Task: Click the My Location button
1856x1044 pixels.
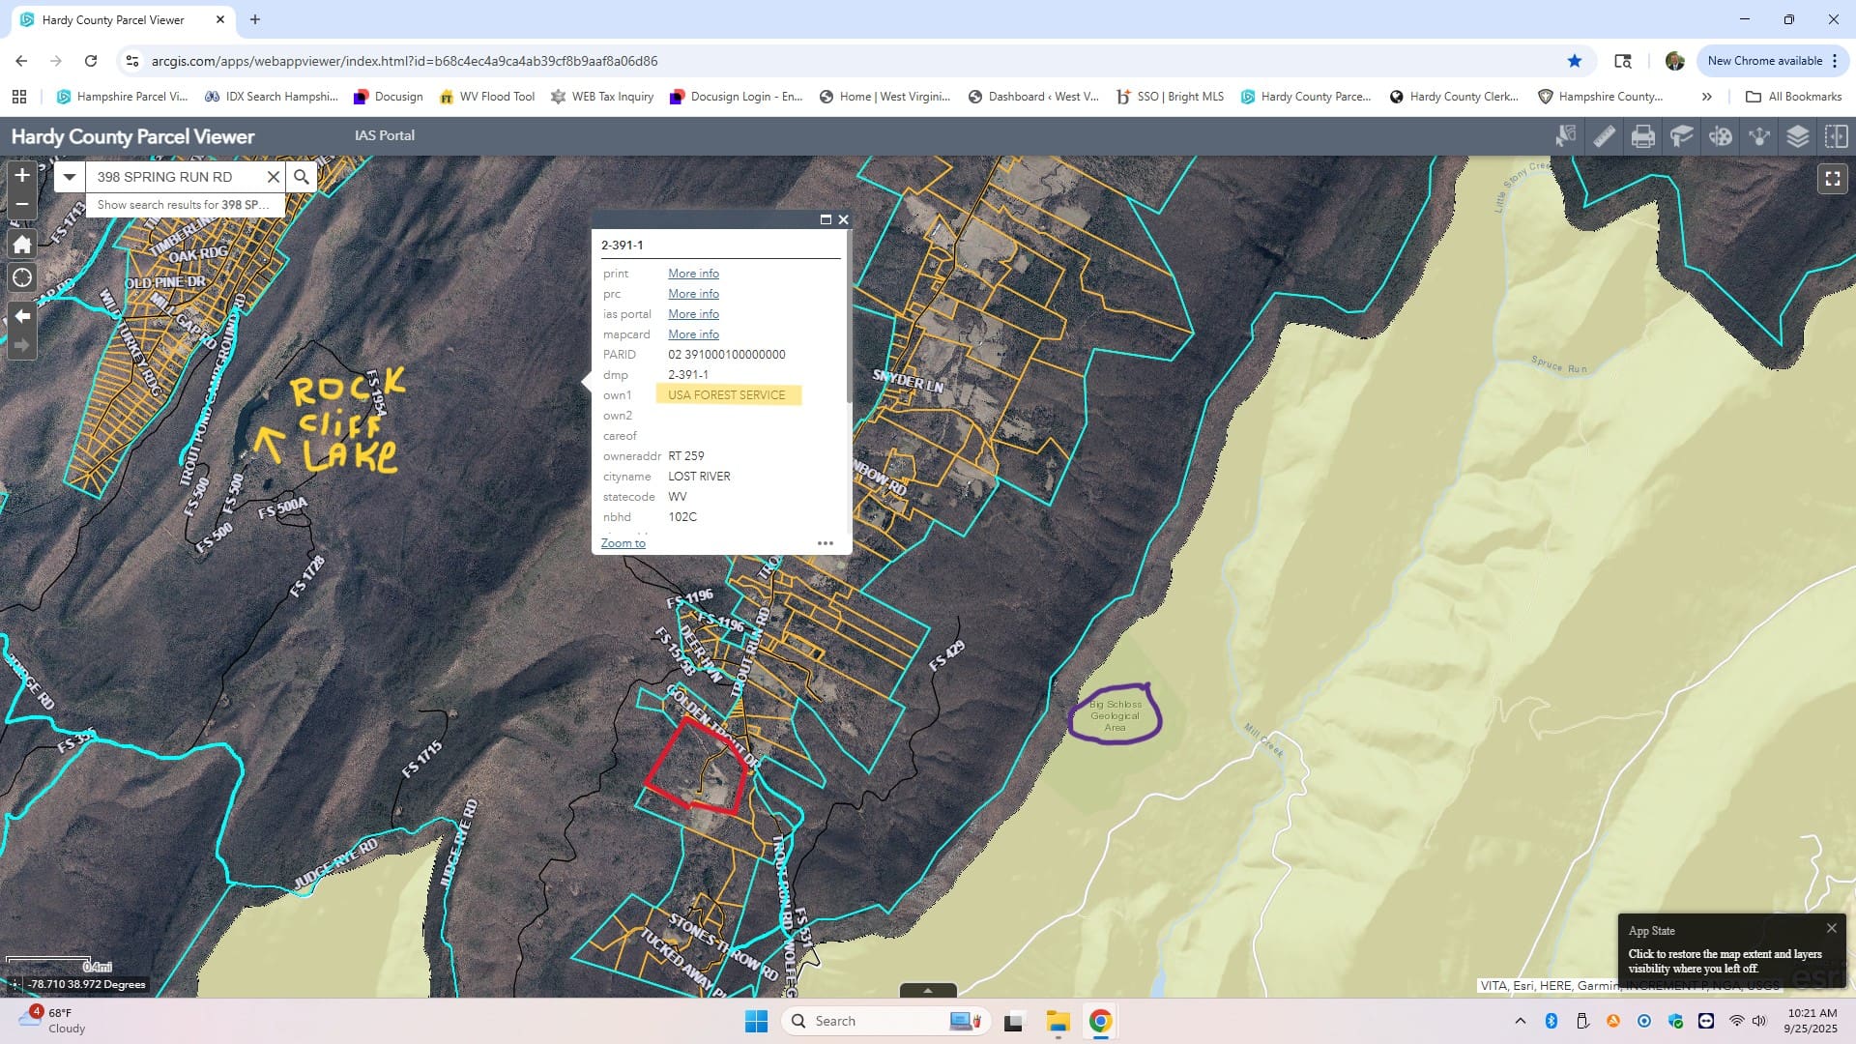Action: (22, 278)
